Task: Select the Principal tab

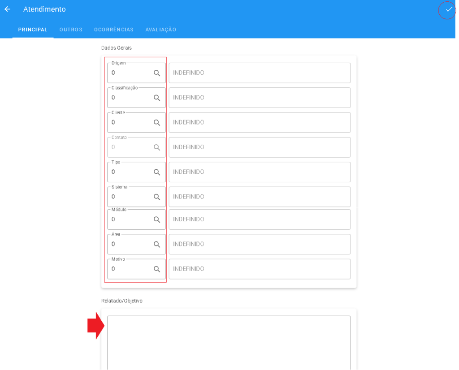Action: pyautogui.click(x=33, y=30)
